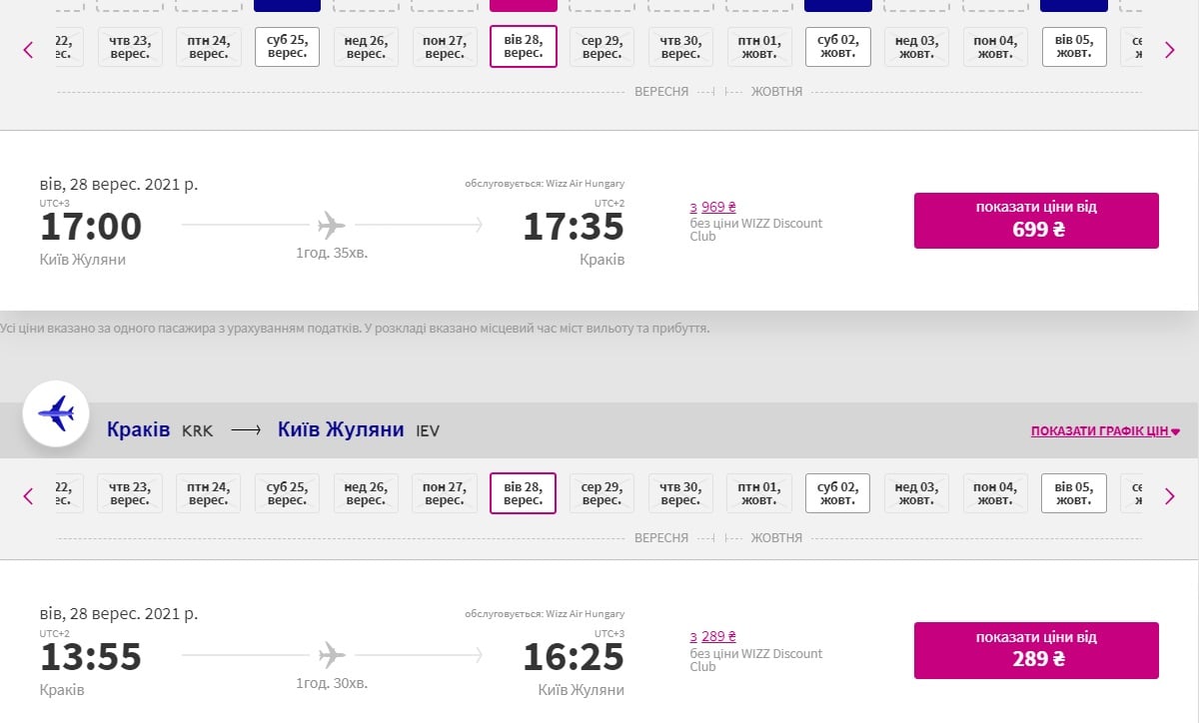Choose return date суб 25, верес.
The image size is (1199, 723).
click(287, 493)
